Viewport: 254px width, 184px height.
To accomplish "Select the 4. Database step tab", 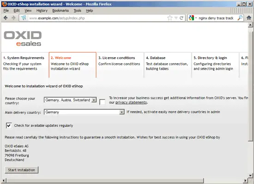I will pyautogui.click(x=168, y=65).
